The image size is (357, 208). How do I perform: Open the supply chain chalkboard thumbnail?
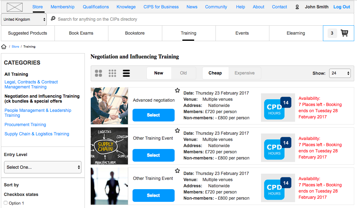109,146
